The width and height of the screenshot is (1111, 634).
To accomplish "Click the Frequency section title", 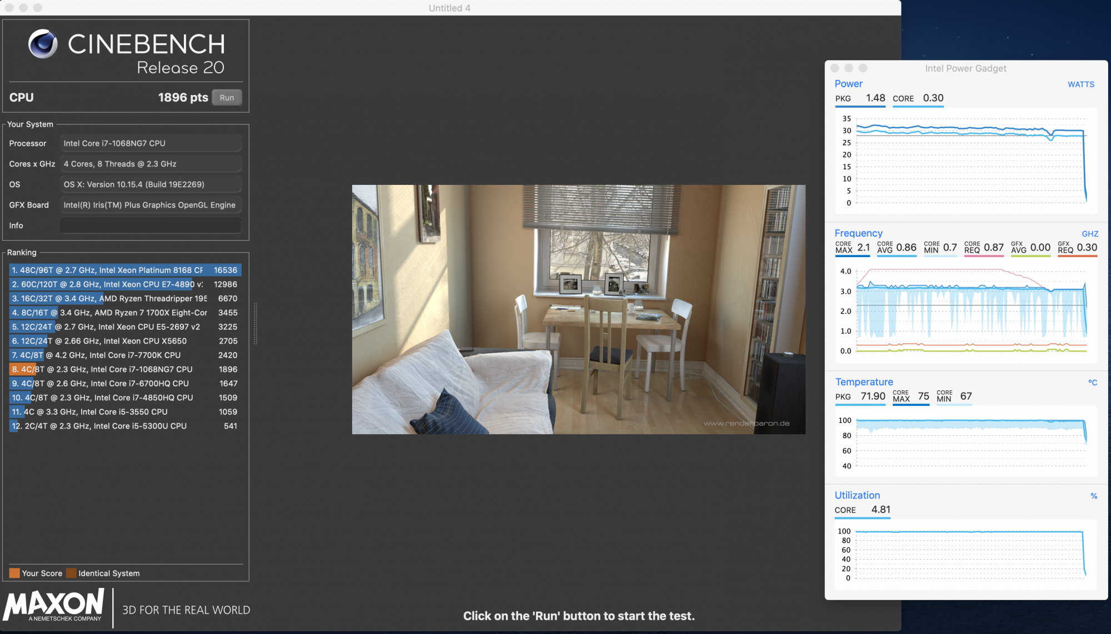I will tap(858, 233).
